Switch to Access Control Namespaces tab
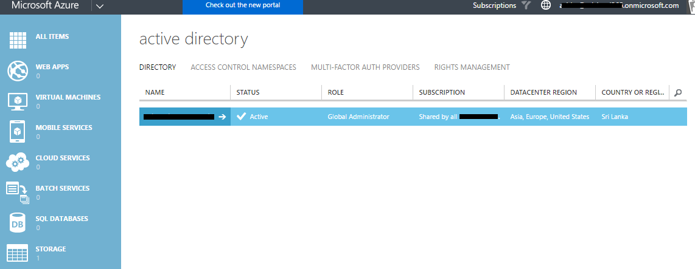 click(243, 67)
